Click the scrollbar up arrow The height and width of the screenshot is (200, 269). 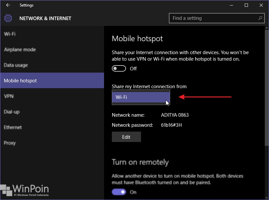click(267, 28)
